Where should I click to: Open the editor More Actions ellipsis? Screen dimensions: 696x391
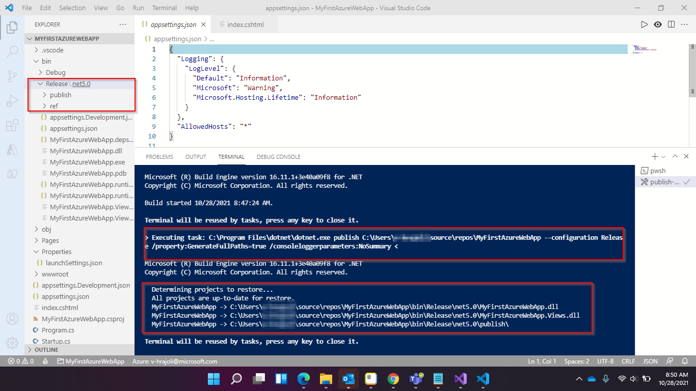tap(685, 24)
